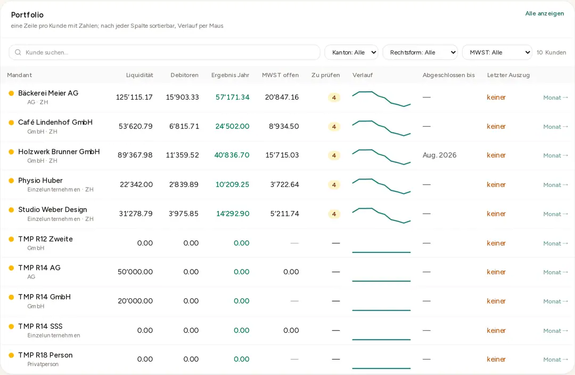
Task: Open Monat view for Holzwerk Brunner GmbH
Action: 555,156
